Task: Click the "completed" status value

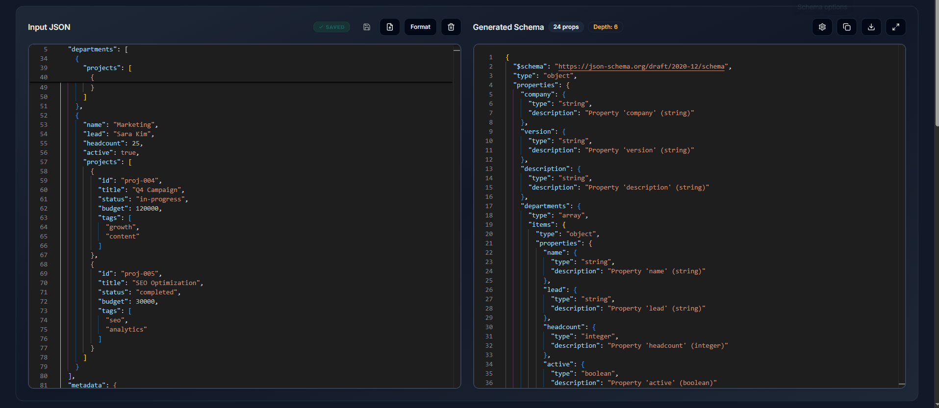Action: (157, 292)
